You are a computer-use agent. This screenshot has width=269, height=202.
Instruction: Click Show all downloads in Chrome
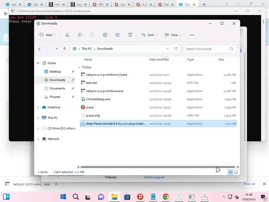(249, 184)
